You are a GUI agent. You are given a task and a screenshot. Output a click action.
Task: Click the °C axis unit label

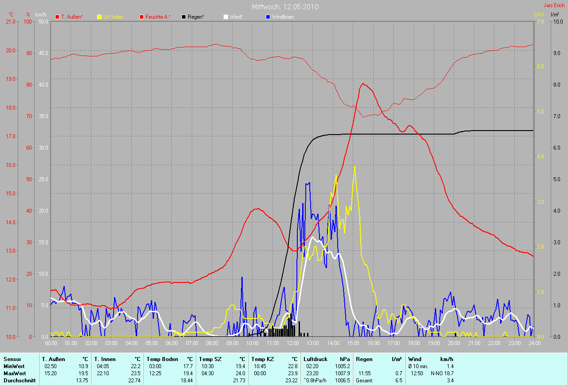point(12,15)
